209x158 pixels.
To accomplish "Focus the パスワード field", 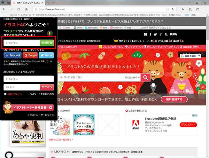I will click(22, 87).
